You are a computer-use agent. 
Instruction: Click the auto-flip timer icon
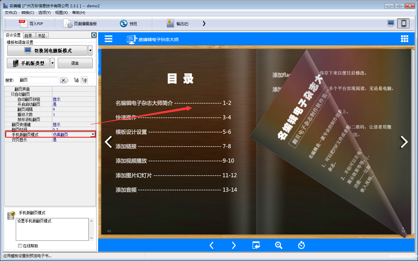(301, 245)
